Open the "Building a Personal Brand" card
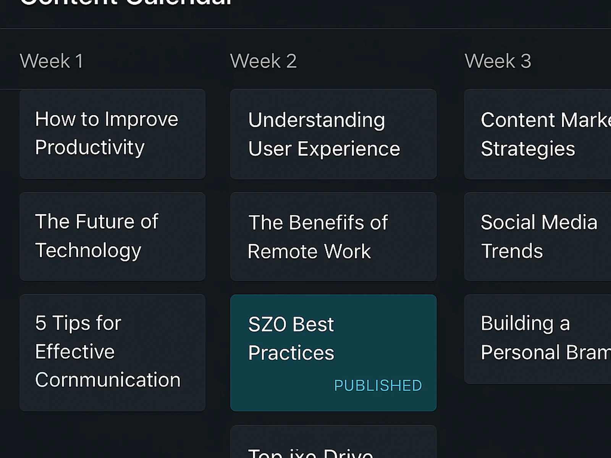611x458 pixels. point(537,339)
